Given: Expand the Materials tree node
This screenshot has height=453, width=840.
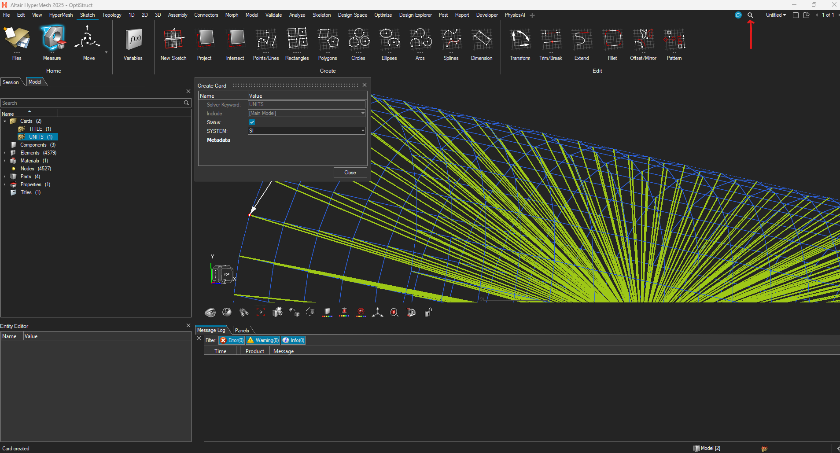Looking at the screenshot, I should point(5,161).
